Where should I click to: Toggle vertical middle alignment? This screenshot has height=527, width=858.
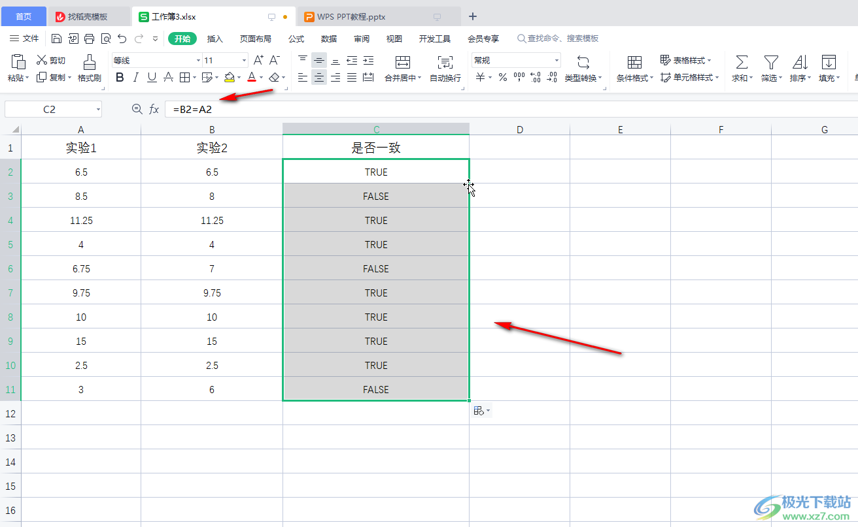(x=319, y=60)
